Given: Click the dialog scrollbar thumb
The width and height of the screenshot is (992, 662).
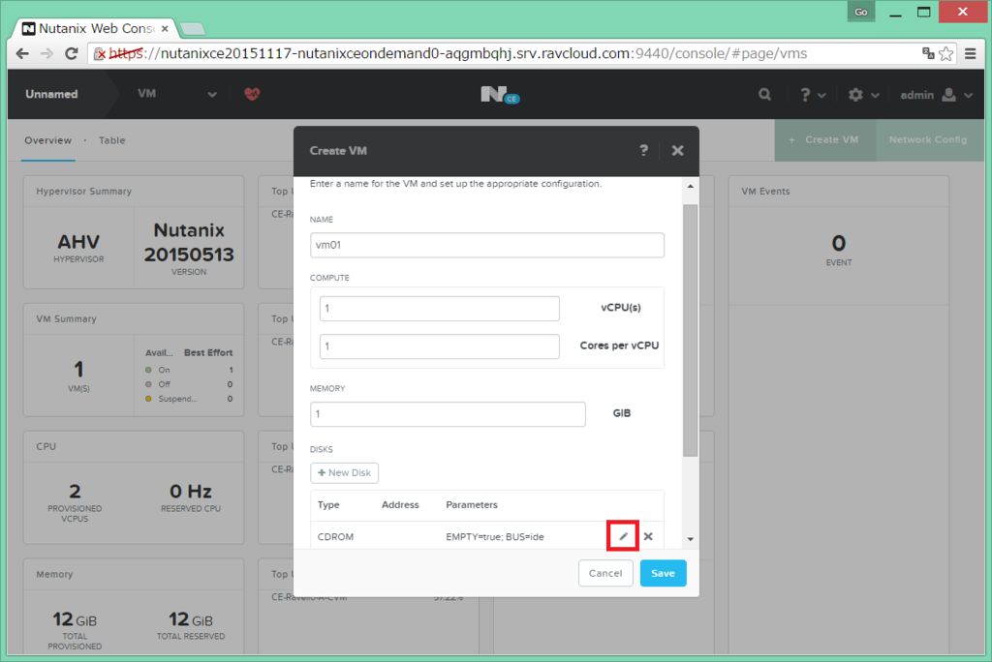Looking at the screenshot, I should point(690,330).
